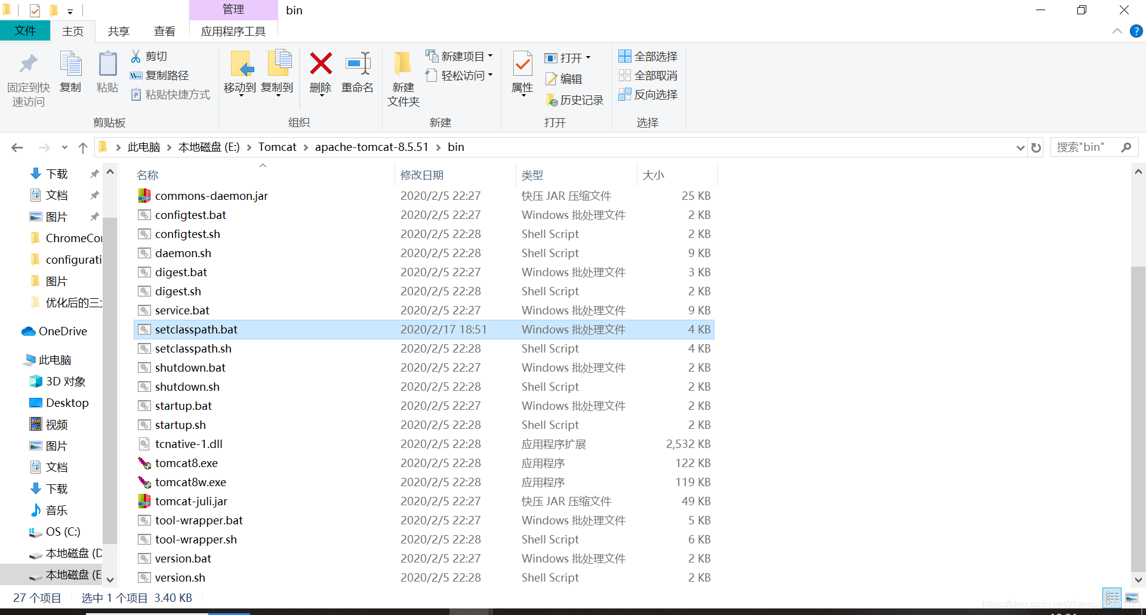Click apache-tomcat-8.5.51 breadcrumb segment
This screenshot has height=615, width=1146.
pos(372,147)
